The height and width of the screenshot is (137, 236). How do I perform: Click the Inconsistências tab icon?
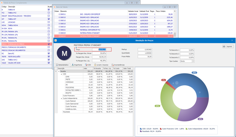pos(112,65)
